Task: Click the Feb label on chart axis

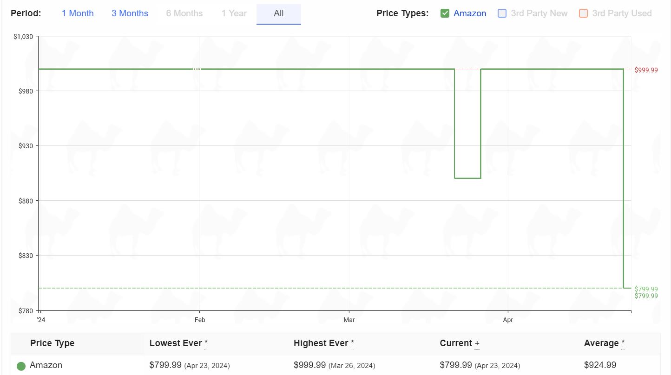Action: (x=200, y=320)
